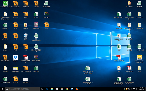The image size is (146, 91).
Task: Launch the Dropbox shortcut
Action: [15, 57]
